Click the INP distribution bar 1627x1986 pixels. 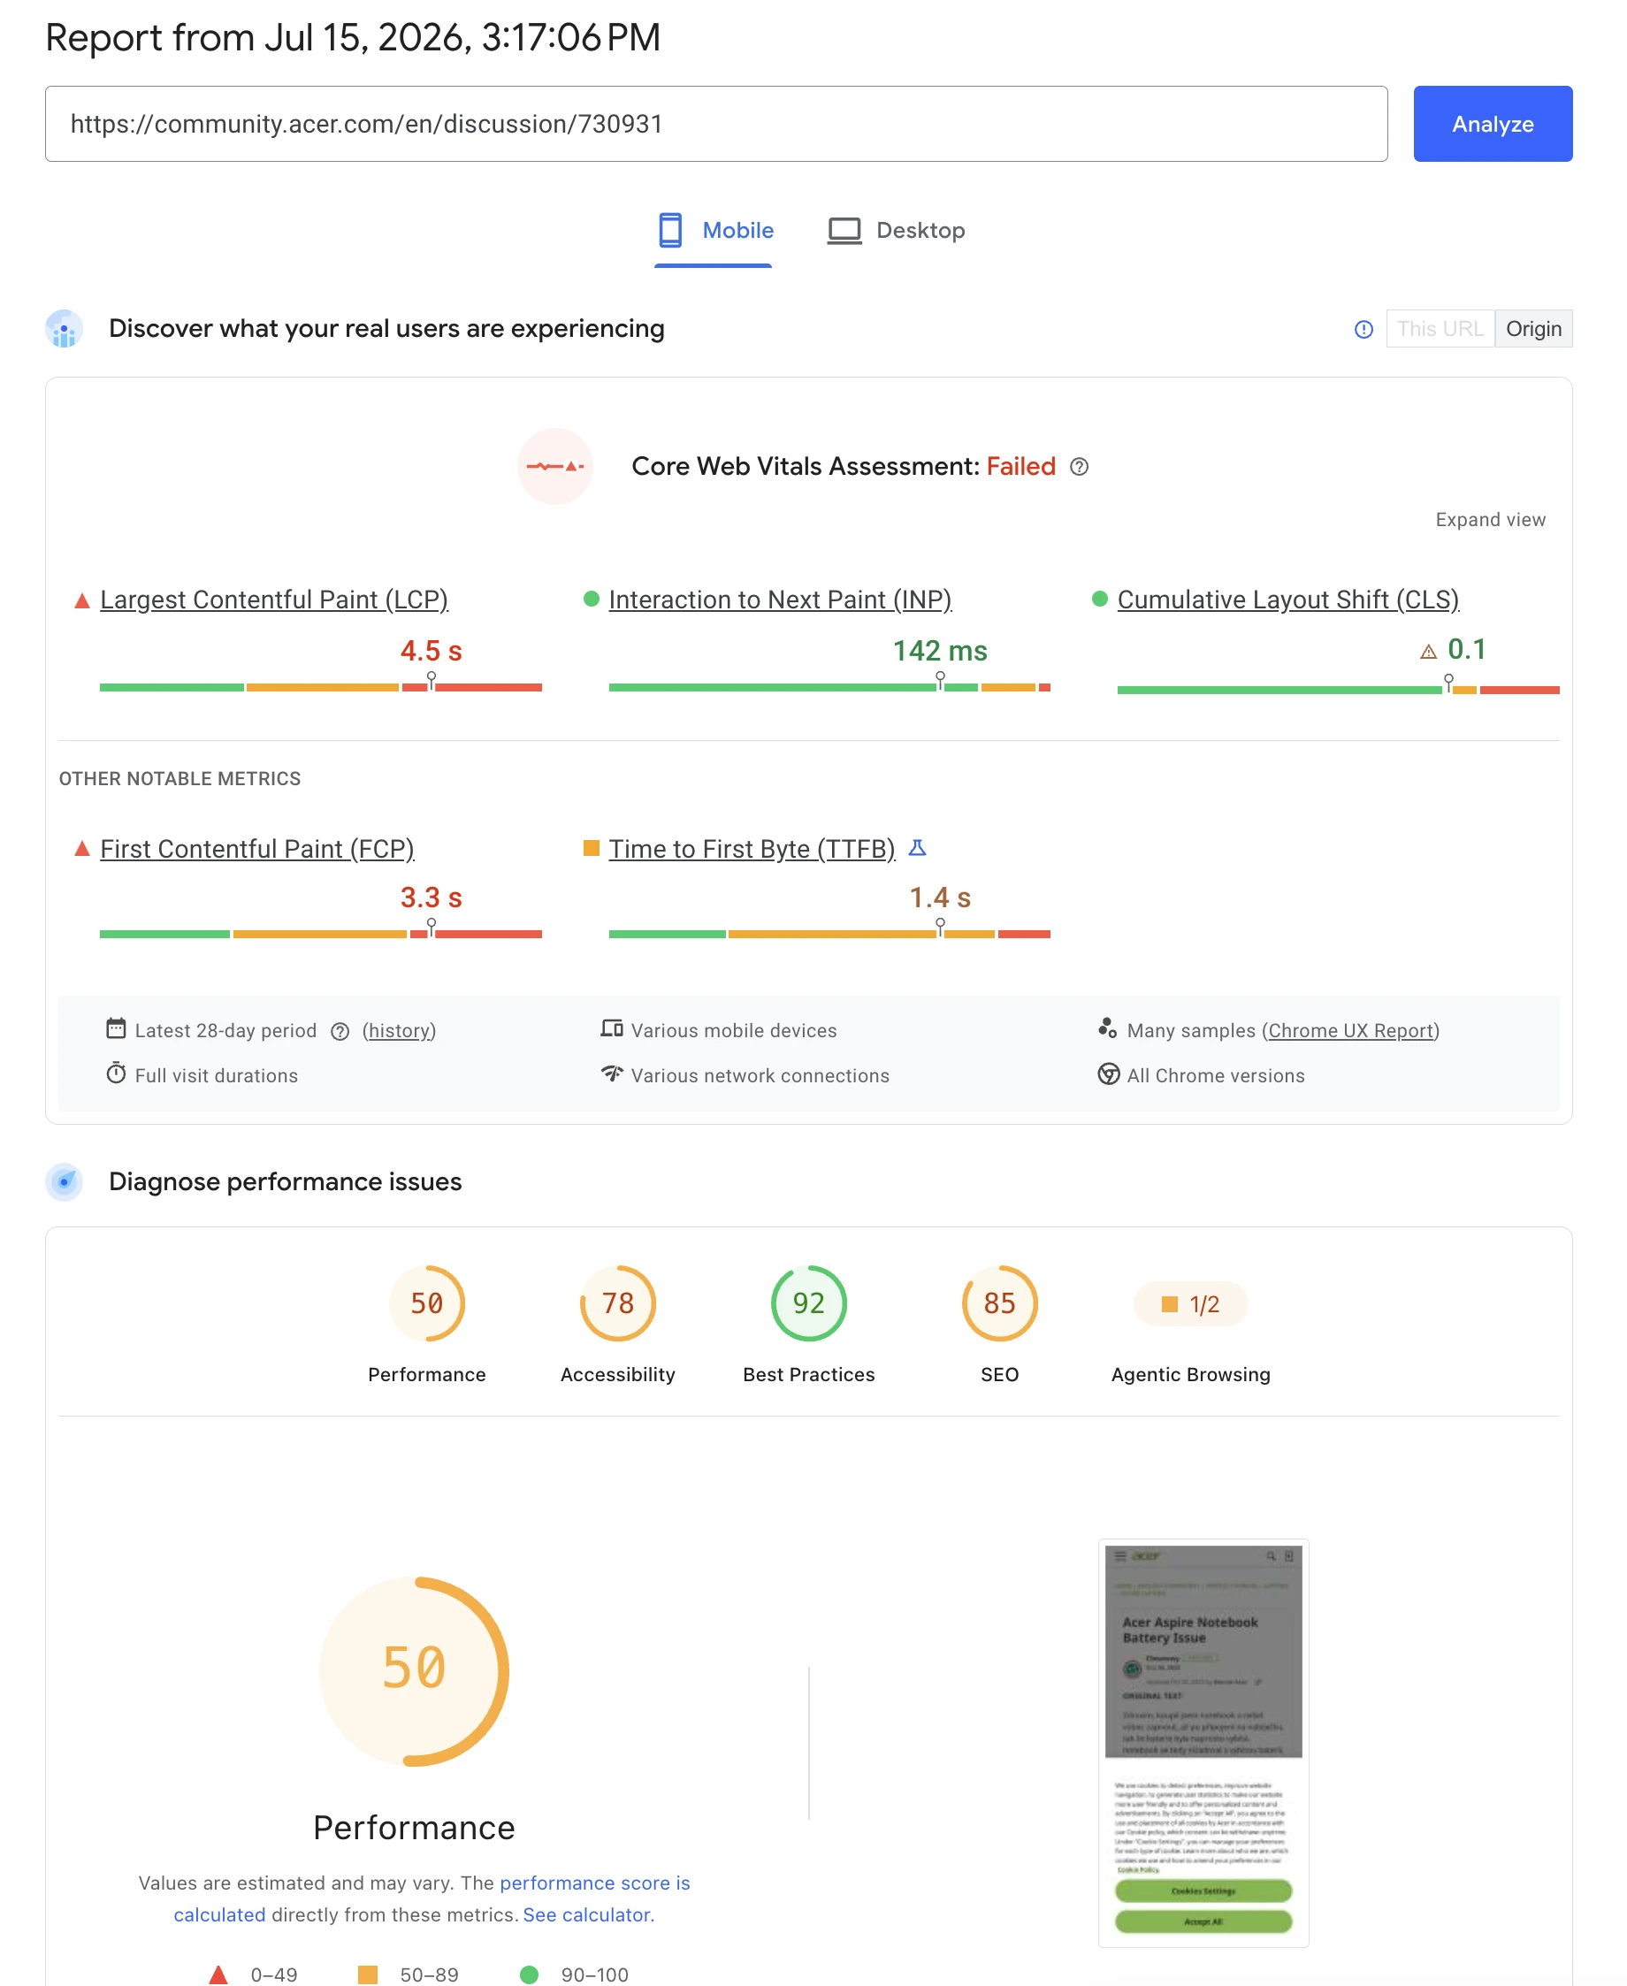click(x=829, y=688)
